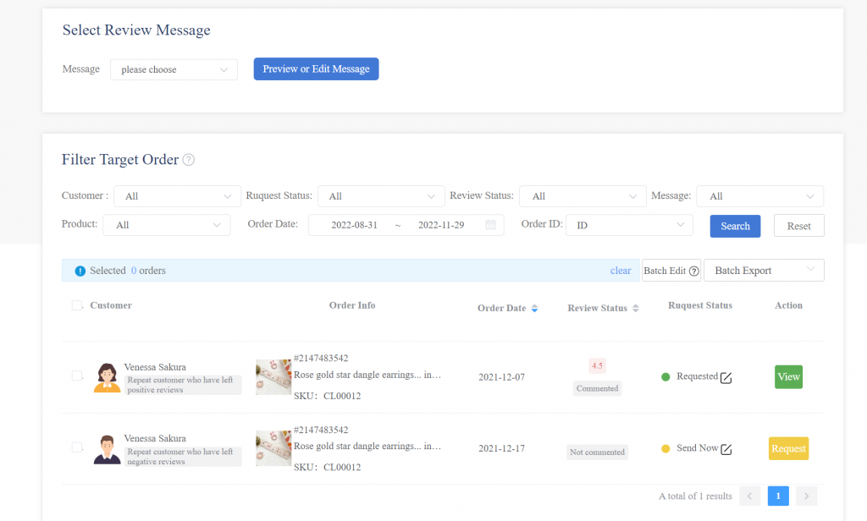867x521 pixels.
Task: Sort by Review Status using sort arrows
Action: click(x=635, y=309)
